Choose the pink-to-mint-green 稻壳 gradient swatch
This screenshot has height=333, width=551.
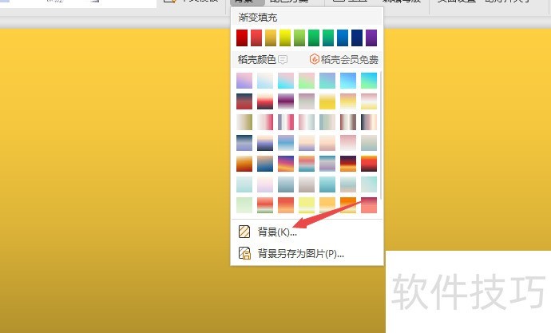pos(307,81)
